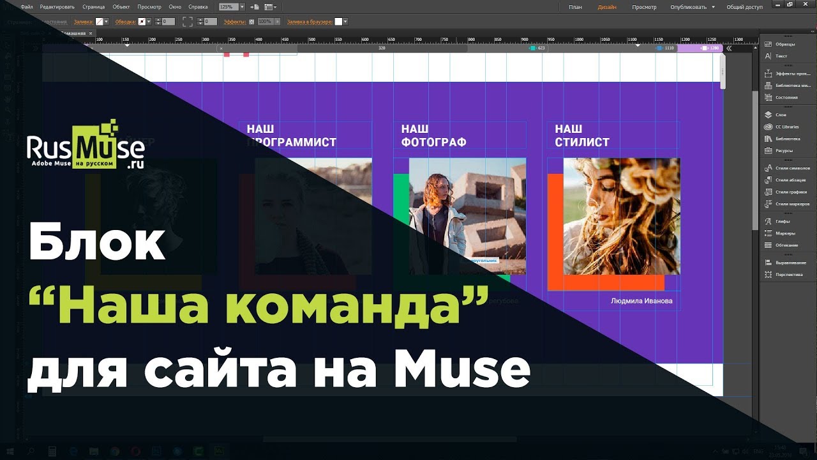The width and height of the screenshot is (817, 460).
Task: Open the Редактировать menu
Action: pos(57,7)
